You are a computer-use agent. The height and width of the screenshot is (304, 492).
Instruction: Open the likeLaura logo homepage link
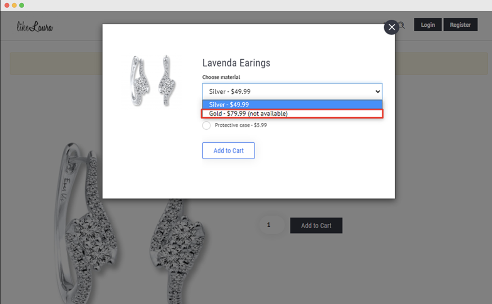click(x=35, y=27)
